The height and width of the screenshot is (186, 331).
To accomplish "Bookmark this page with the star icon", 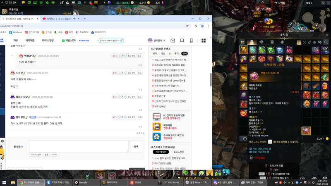I will (187, 26).
